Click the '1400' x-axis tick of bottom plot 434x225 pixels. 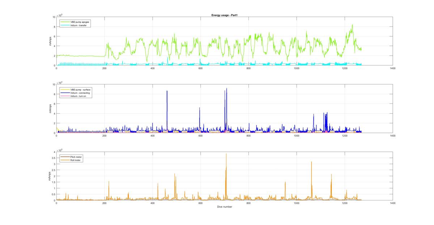[392, 203]
